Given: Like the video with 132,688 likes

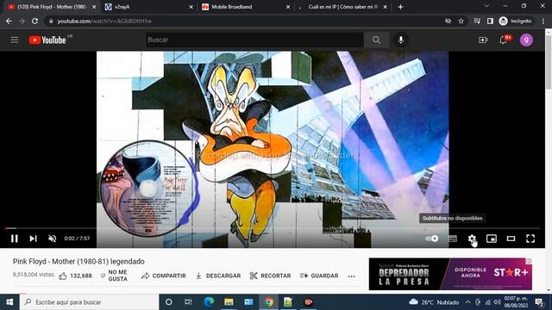Looking at the screenshot, I should 75,276.
